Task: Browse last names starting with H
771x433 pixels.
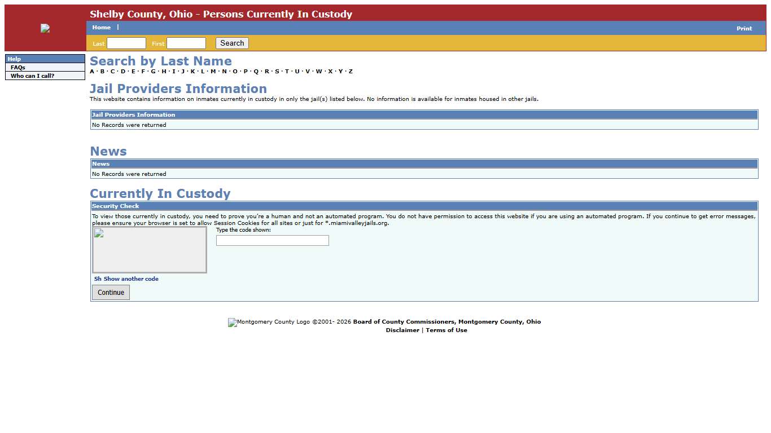Action: pyautogui.click(x=164, y=72)
